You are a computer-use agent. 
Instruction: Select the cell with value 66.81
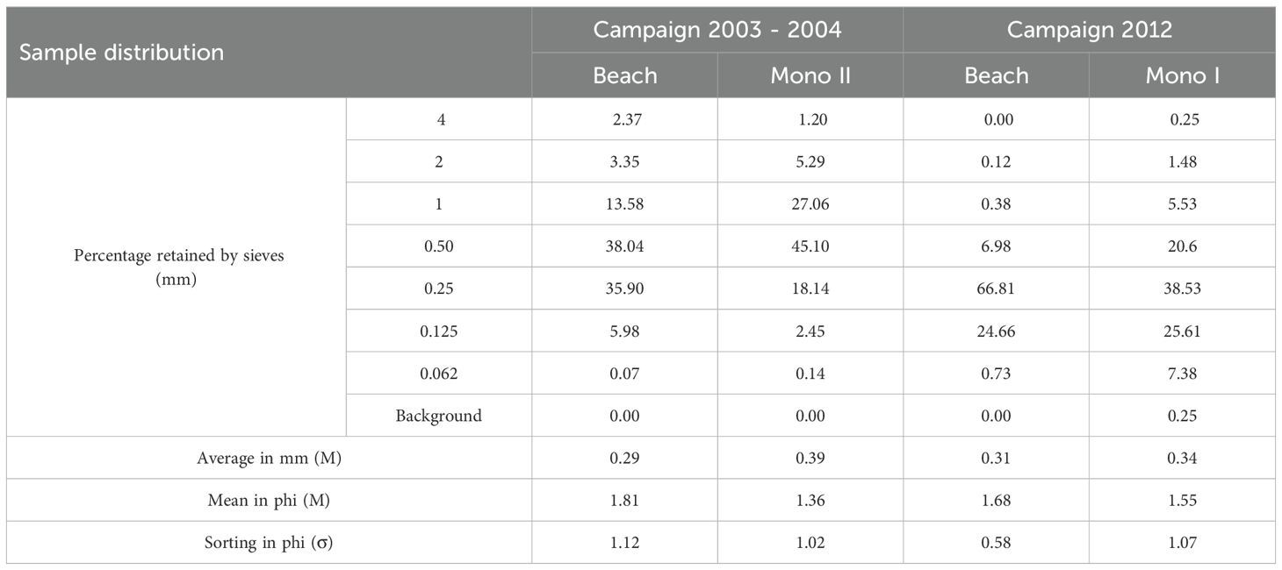[996, 289]
